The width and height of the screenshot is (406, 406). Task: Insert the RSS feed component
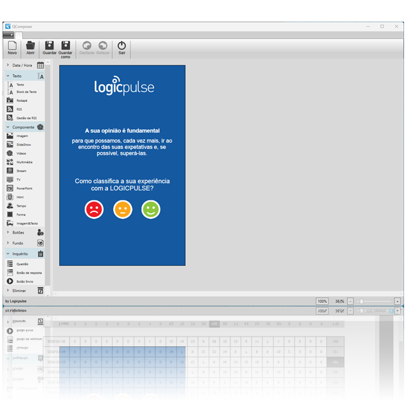(x=19, y=109)
